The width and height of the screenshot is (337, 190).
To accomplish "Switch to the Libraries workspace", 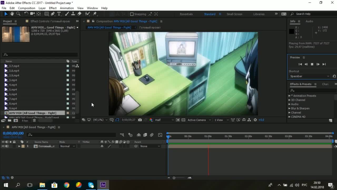I will (x=259, y=14).
